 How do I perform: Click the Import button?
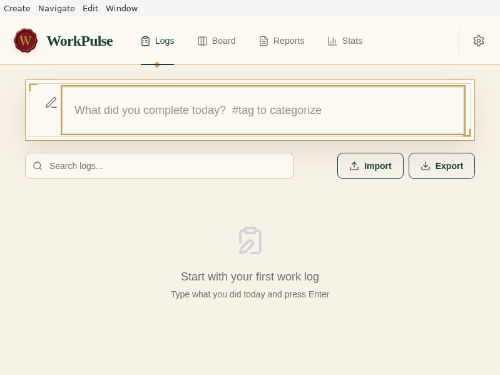tap(370, 166)
